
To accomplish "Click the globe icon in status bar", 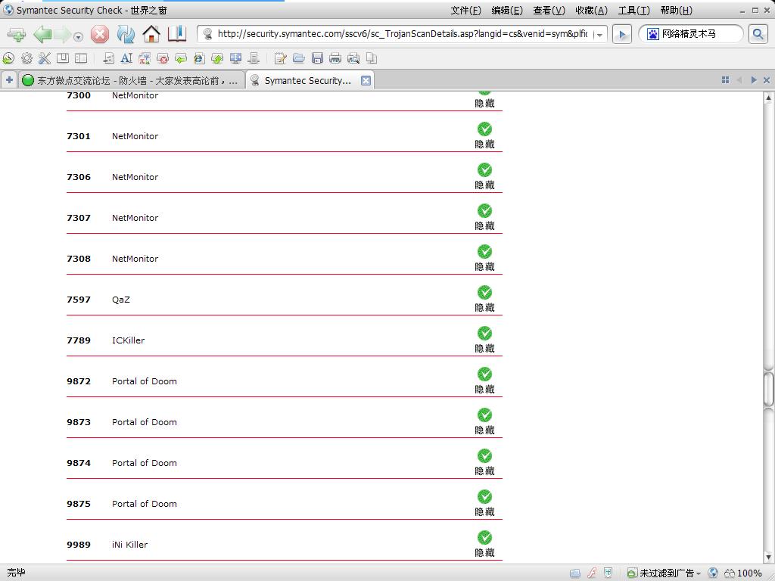I will 712,573.
